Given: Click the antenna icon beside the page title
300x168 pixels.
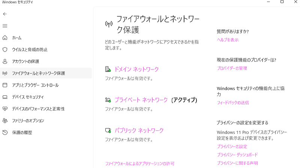Looking at the screenshot, I should point(109,24).
